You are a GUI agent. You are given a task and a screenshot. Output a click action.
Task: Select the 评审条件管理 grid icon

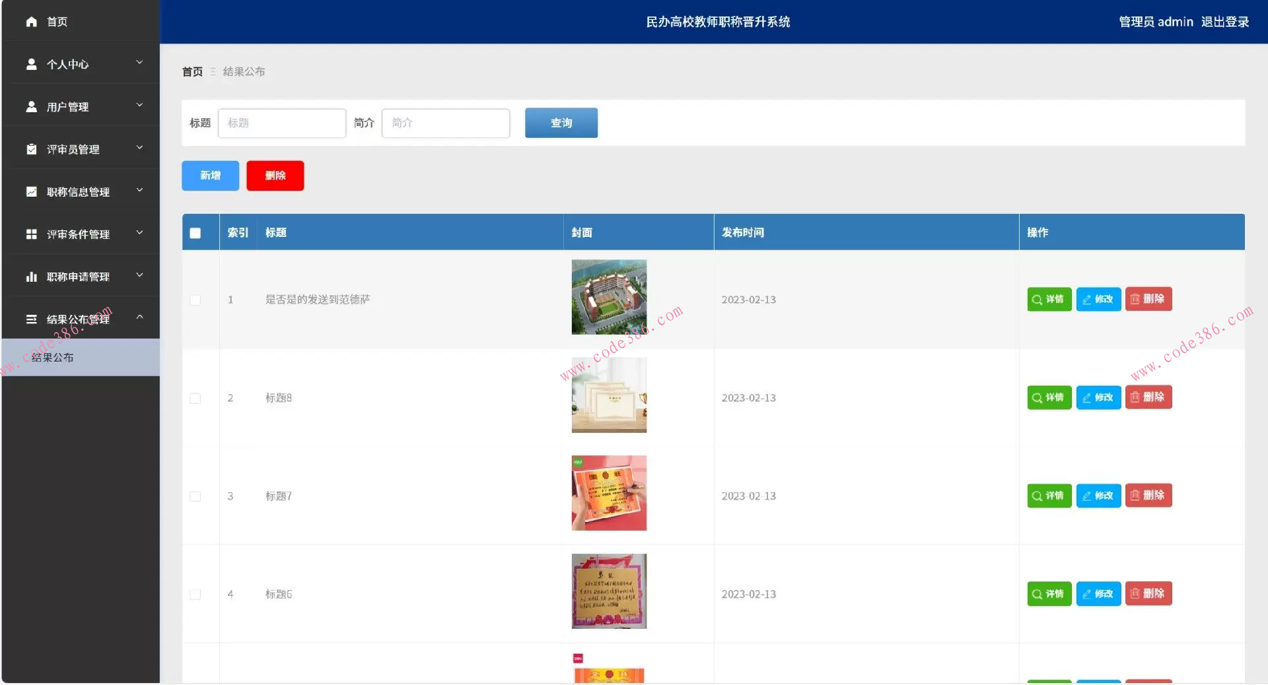tap(31, 234)
